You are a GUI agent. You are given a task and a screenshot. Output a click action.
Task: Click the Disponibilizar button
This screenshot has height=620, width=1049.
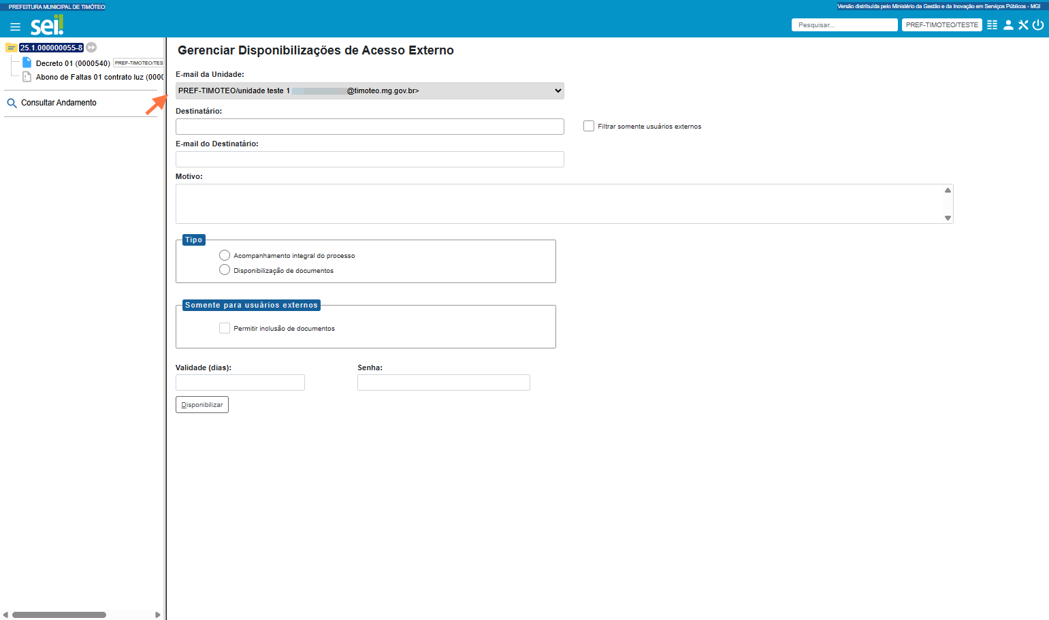point(202,404)
